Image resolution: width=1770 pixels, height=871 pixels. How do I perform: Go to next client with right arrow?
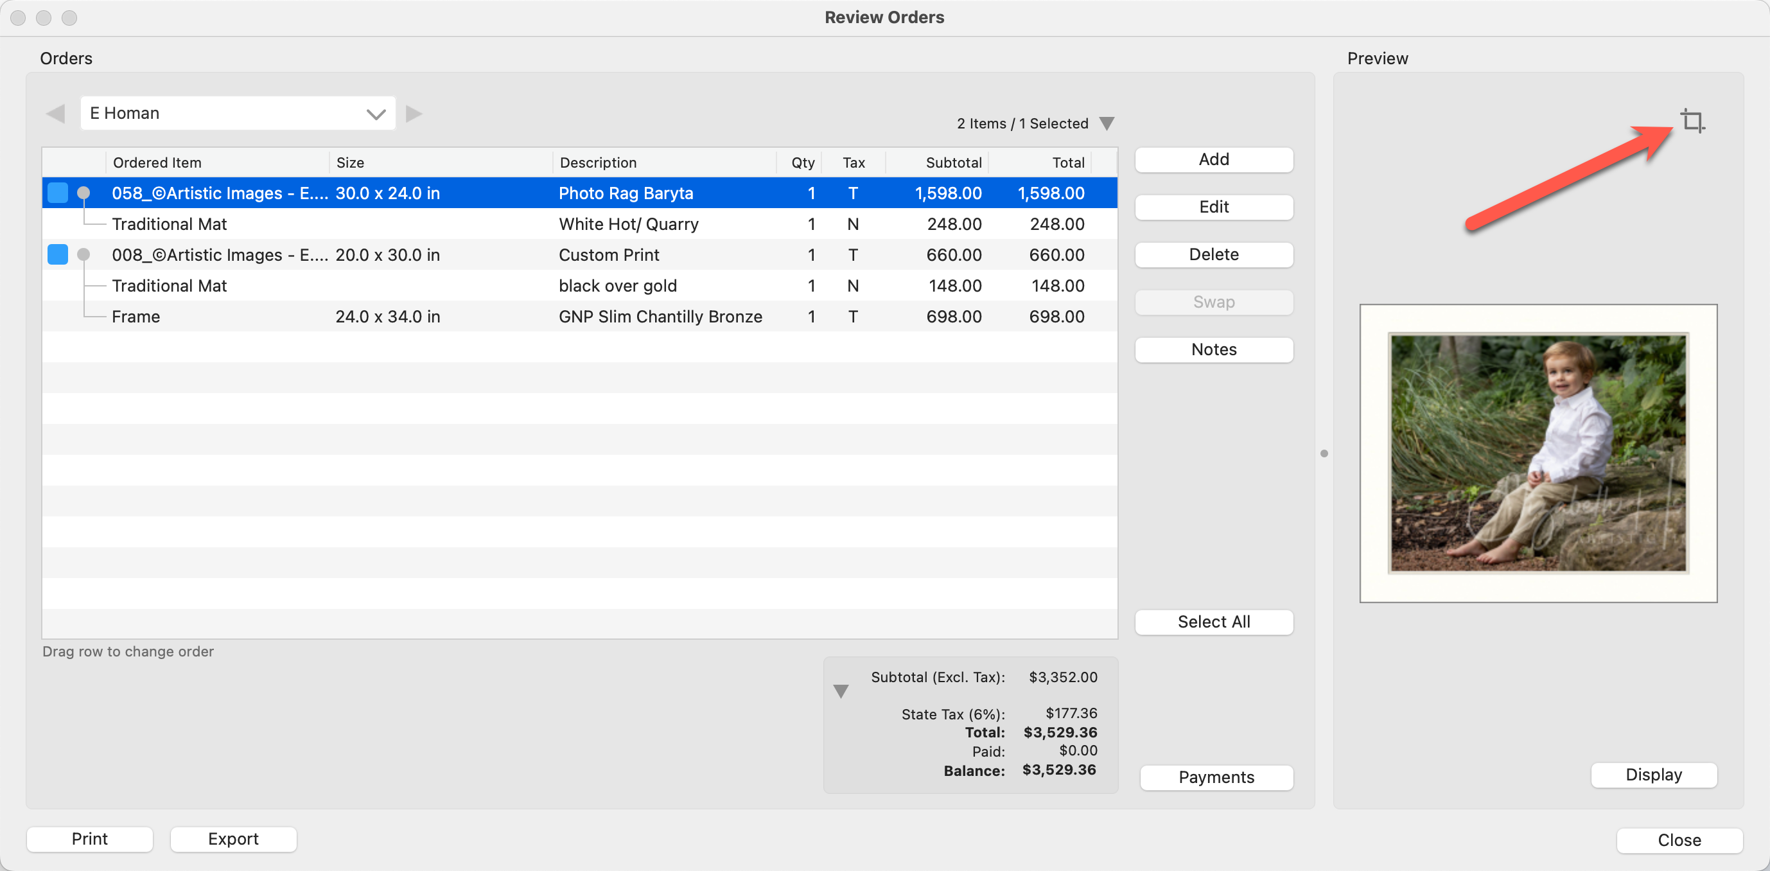414,114
